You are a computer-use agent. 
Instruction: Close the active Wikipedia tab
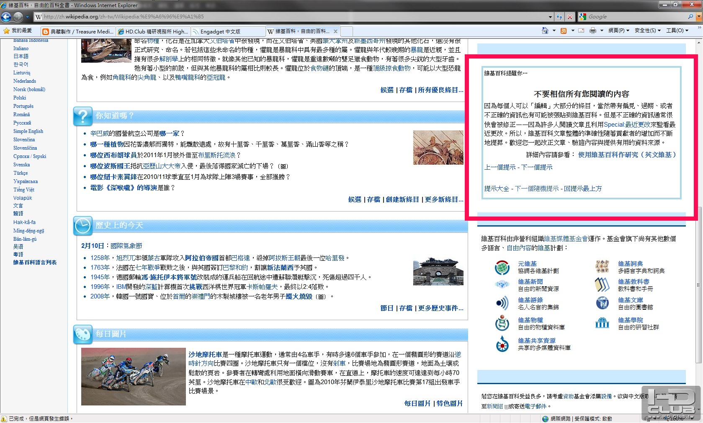point(335,31)
